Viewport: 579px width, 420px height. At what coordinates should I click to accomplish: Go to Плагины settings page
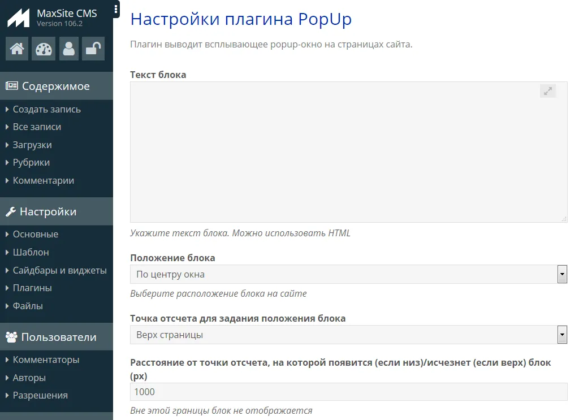pos(32,288)
